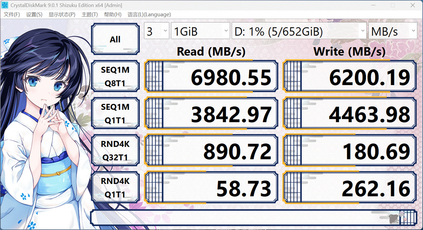Viewport: 423px width, 230px height.
Task: Run the RND4K Q1T1 benchmark
Action: tap(115, 187)
